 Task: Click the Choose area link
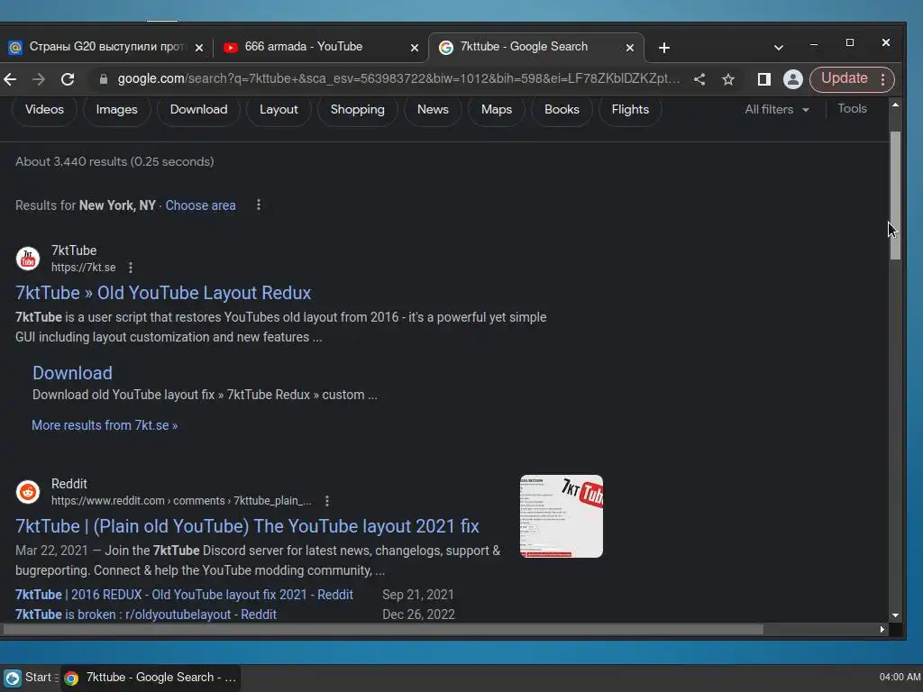(201, 205)
